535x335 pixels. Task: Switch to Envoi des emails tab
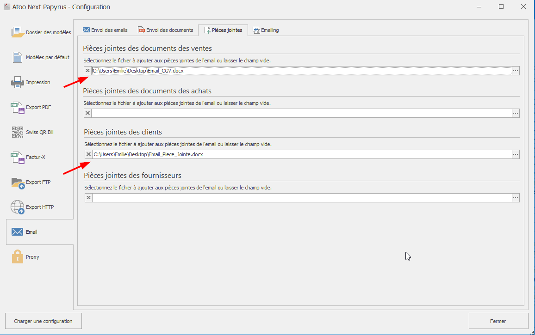pos(105,30)
